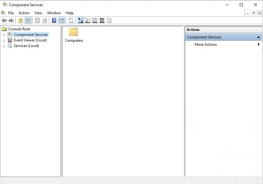Select the List view toolbar icon

pos(95,21)
